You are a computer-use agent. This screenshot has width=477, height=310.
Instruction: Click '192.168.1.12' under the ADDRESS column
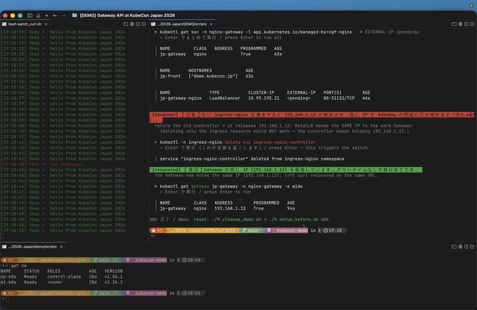click(230, 208)
